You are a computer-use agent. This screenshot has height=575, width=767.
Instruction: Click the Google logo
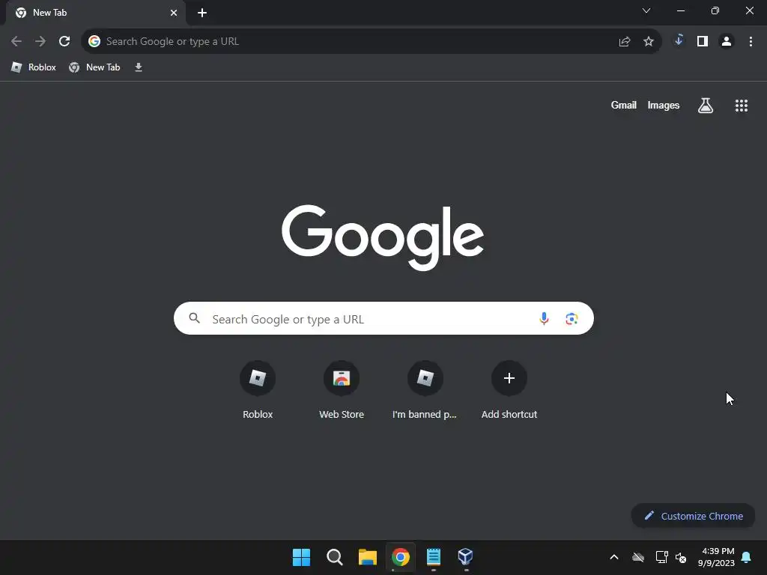(x=383, y=237)
